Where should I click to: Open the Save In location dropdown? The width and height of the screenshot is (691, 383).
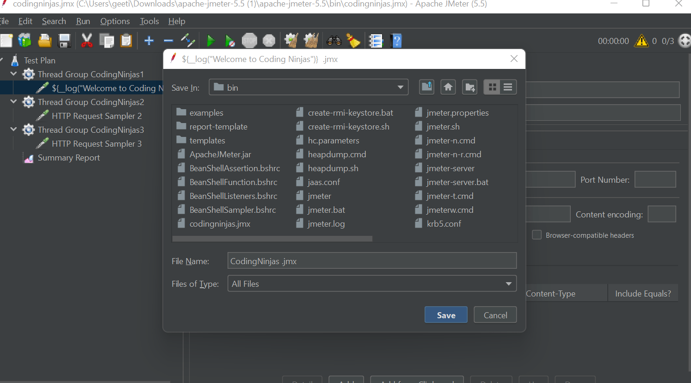(400, 87)
